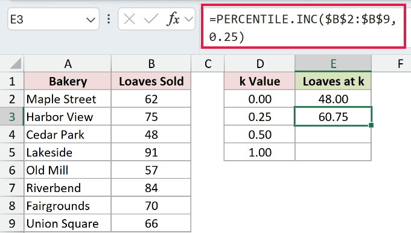
Task: Select the k value 1.00 cell
Action: [260, 152]
